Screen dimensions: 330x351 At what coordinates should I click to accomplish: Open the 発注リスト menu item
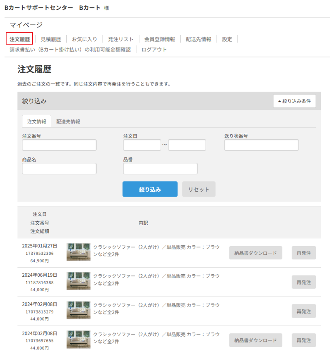121,39
